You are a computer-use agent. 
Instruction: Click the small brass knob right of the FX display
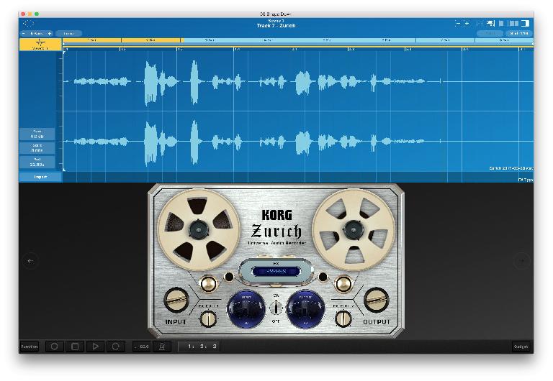(343, 283)
